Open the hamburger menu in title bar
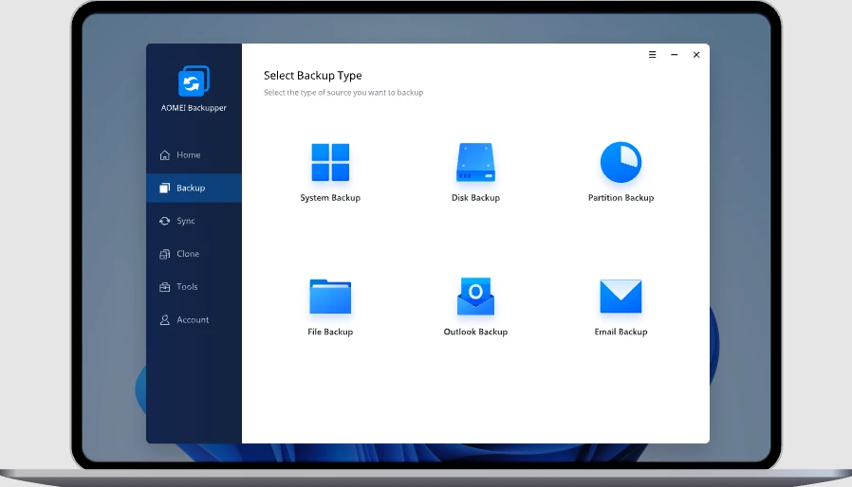 pos(652,55)
